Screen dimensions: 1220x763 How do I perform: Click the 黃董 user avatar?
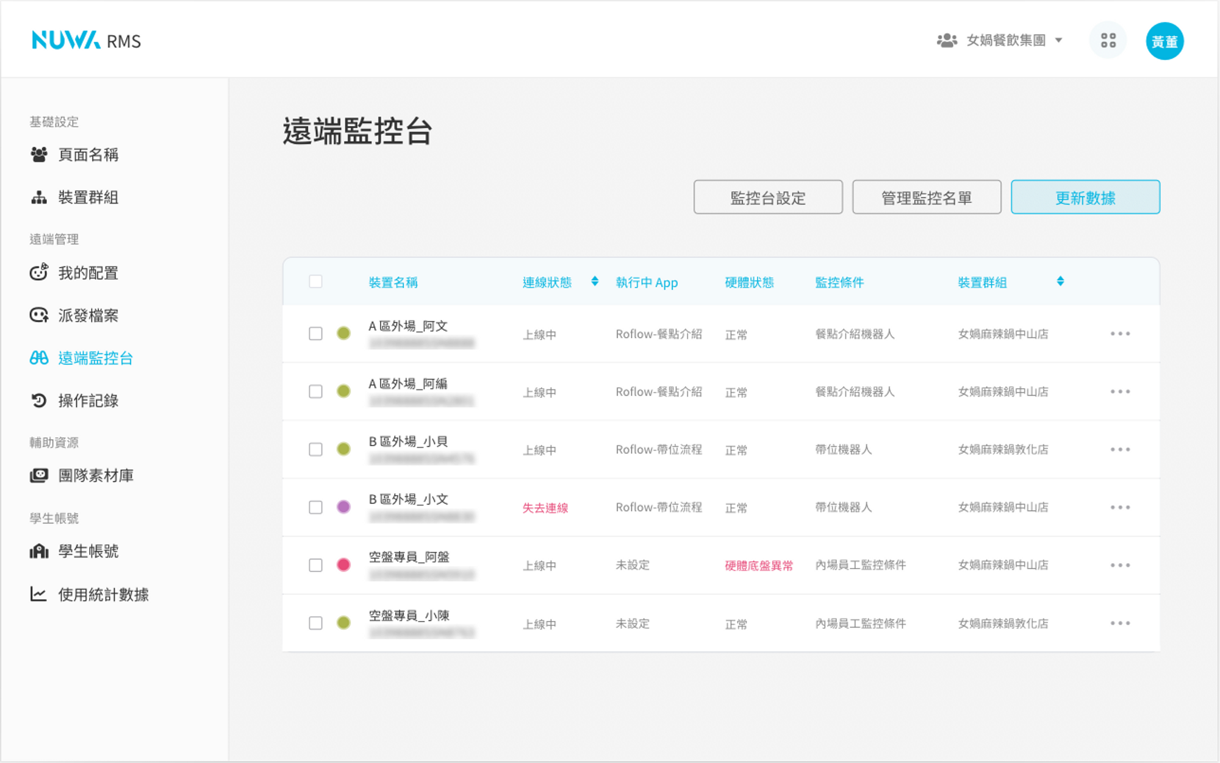1164,41
